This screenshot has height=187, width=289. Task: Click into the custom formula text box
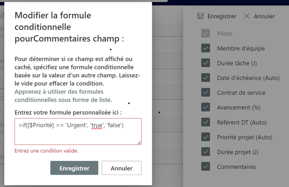[78, 132]
